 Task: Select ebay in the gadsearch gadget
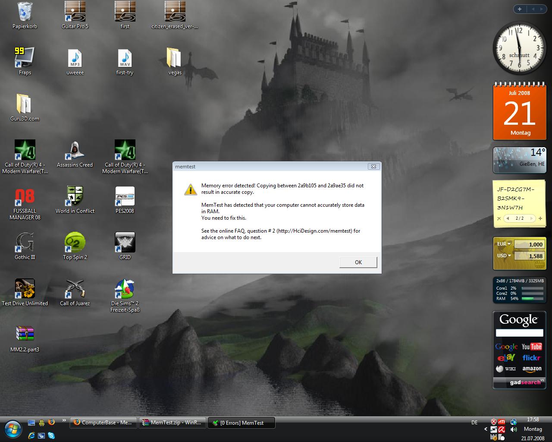pyautogui.click(x=506, y=357)
